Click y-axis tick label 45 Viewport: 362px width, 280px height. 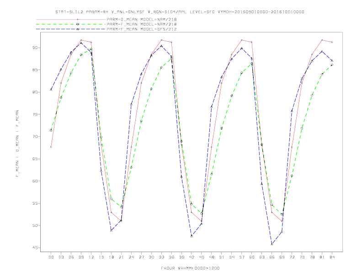(35, 248)
